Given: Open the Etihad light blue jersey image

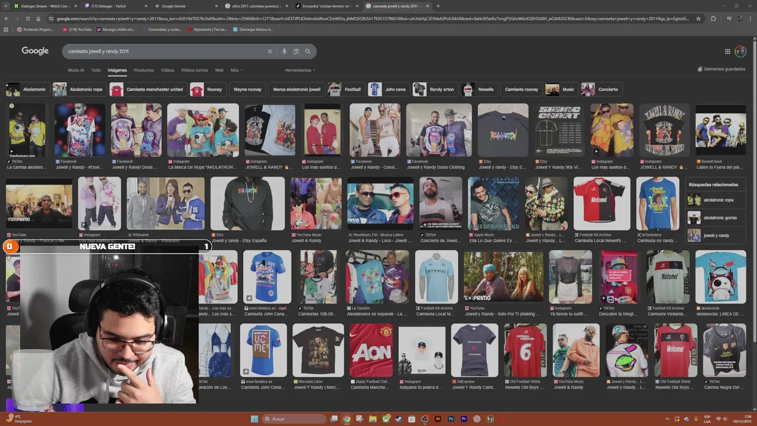Looking at the screenshot, I should tap(436, 277).
